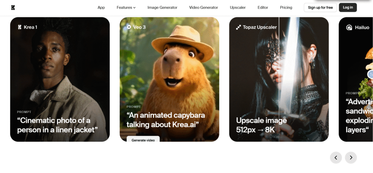Click the Krea logo in top-left corner
Image resolution: width=373 pixels, height=173 pixels.
tap(13, 8)
